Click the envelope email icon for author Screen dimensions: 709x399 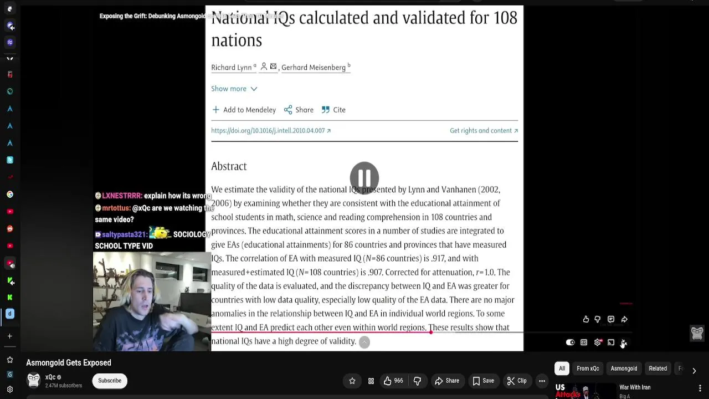[273, 66]
